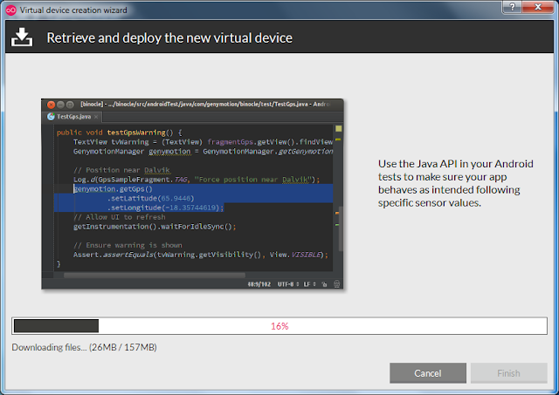Click the 'Retrieve and deploy the new virtual device' heading

pos(169,37)
